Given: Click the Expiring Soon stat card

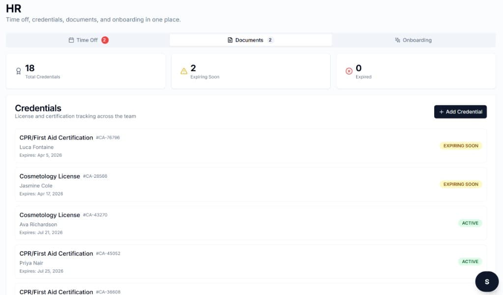Looking at the screenshot, I should point(251,72).
